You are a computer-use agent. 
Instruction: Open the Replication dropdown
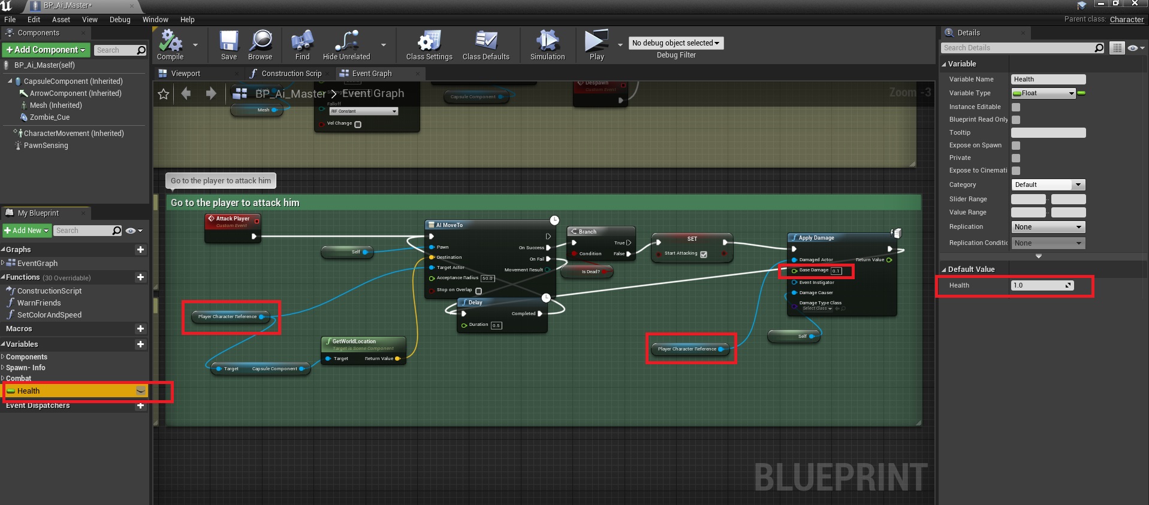tap(1048, 227)
